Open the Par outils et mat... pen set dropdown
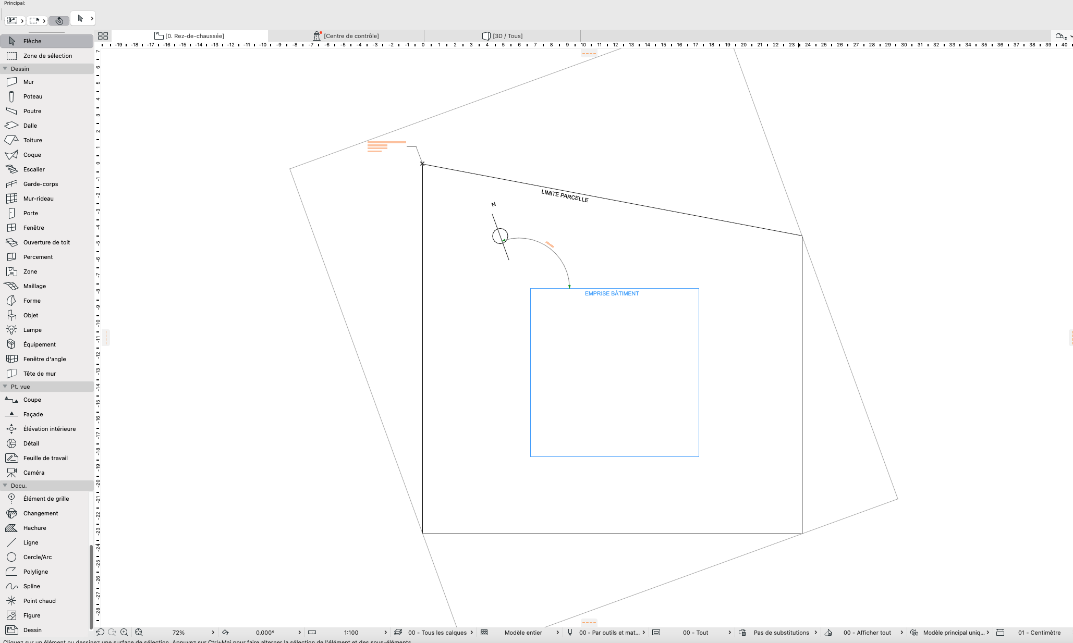Screen dimensions: 1073x643 pos(607,633)
